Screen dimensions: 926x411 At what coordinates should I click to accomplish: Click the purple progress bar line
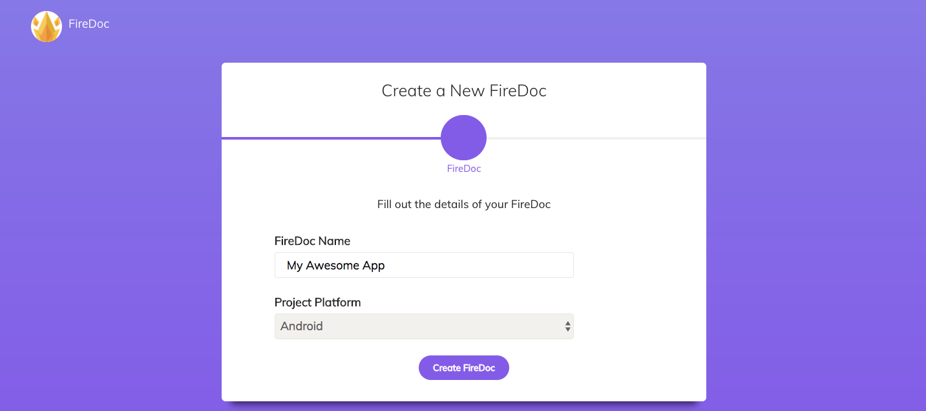[330, 138]
